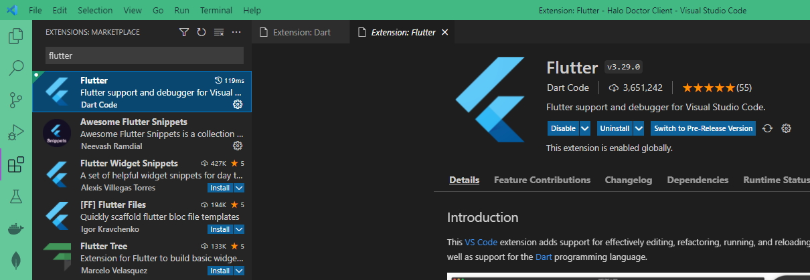The height and width of the screenshot is (280, 810).
Task: Follow the VS Code link in Introduction
Action: (x=482, y=242)
